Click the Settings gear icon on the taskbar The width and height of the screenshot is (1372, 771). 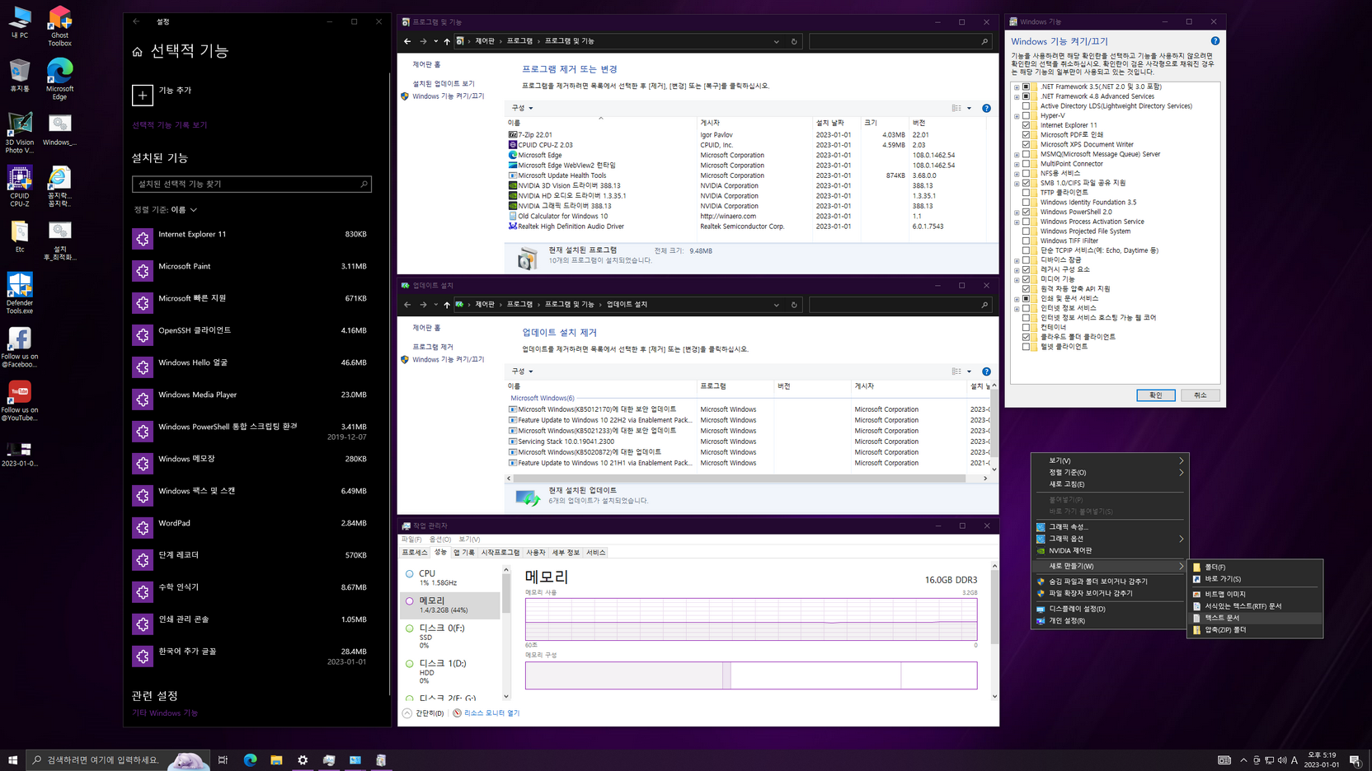303,759
